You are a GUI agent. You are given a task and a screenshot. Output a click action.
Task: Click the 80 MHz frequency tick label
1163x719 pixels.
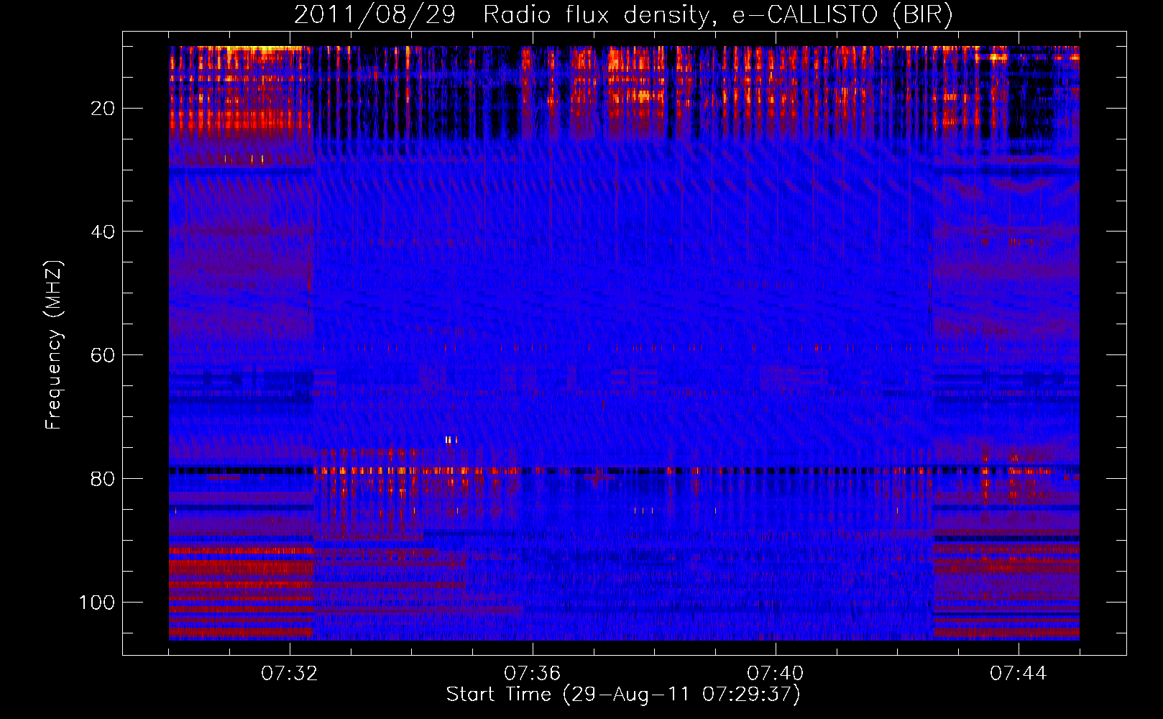(103, 479)
